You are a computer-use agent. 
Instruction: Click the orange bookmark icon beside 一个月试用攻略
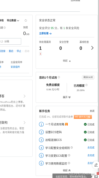66,124
